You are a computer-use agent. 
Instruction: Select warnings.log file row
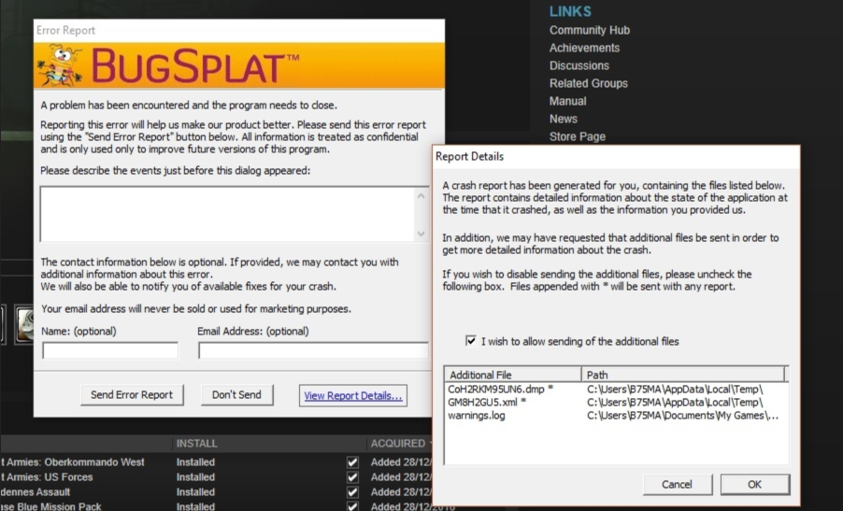tap(616, 416)
